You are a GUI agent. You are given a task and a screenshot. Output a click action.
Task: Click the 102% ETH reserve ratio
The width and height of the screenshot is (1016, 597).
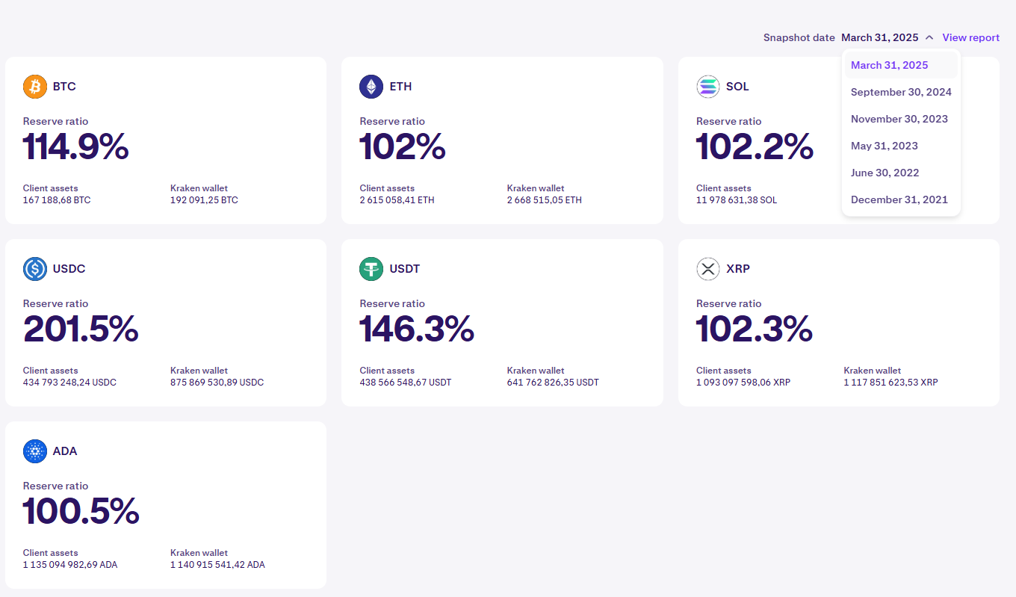coord(403,146)
